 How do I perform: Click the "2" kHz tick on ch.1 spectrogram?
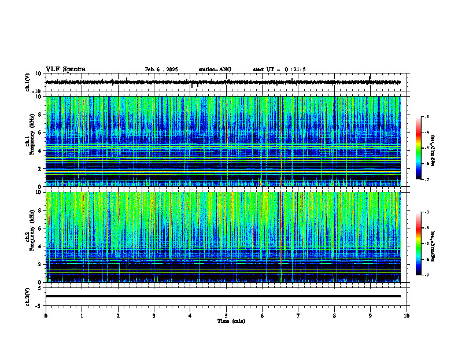pyautogui.click(x=40, y=169)
